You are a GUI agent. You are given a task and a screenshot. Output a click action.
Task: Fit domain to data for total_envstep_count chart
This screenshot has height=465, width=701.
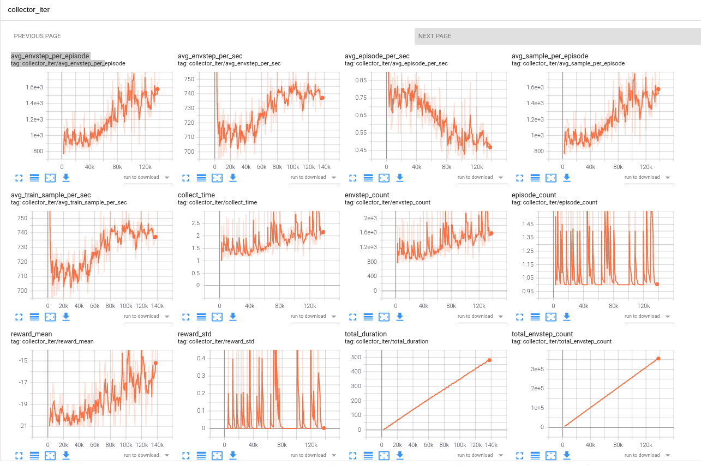[x=551, y=456]
